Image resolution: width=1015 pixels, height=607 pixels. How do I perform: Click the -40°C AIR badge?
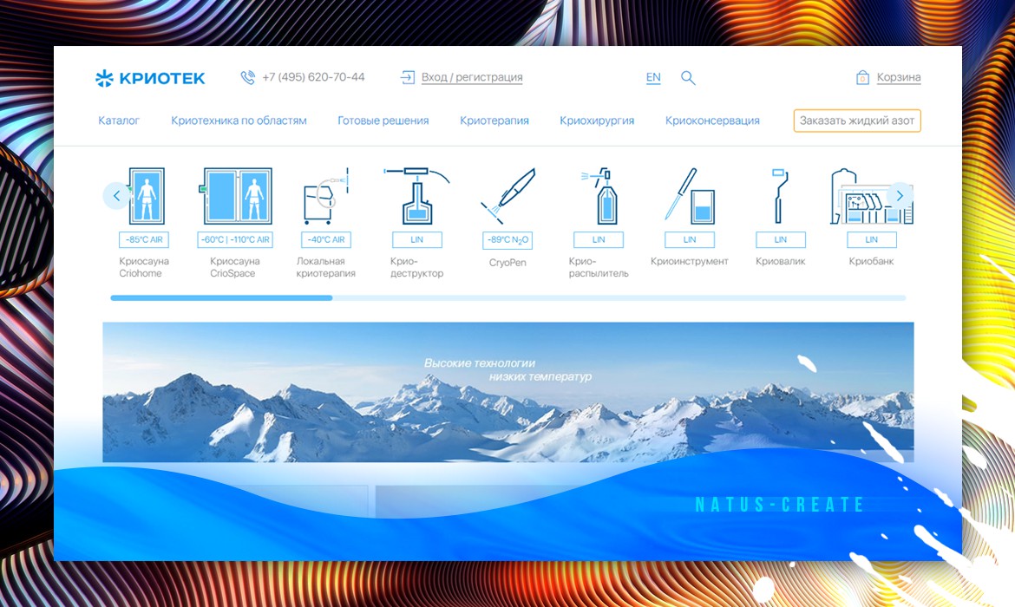pyautogui.click(x=326, y=239)
